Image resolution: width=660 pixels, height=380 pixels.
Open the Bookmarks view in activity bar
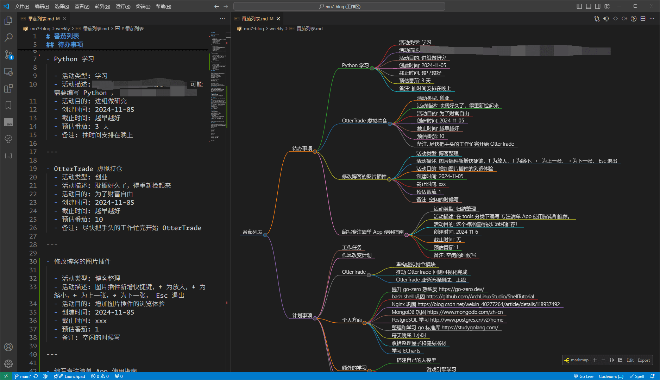coord(8,105)
